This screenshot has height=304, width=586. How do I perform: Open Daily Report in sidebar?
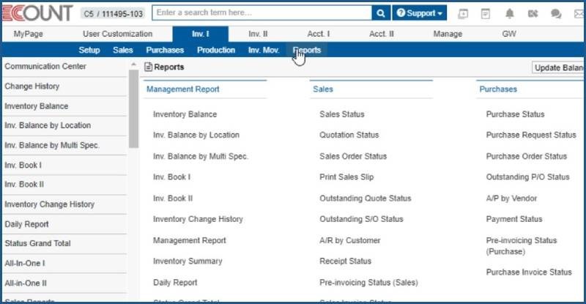point(26,224)
